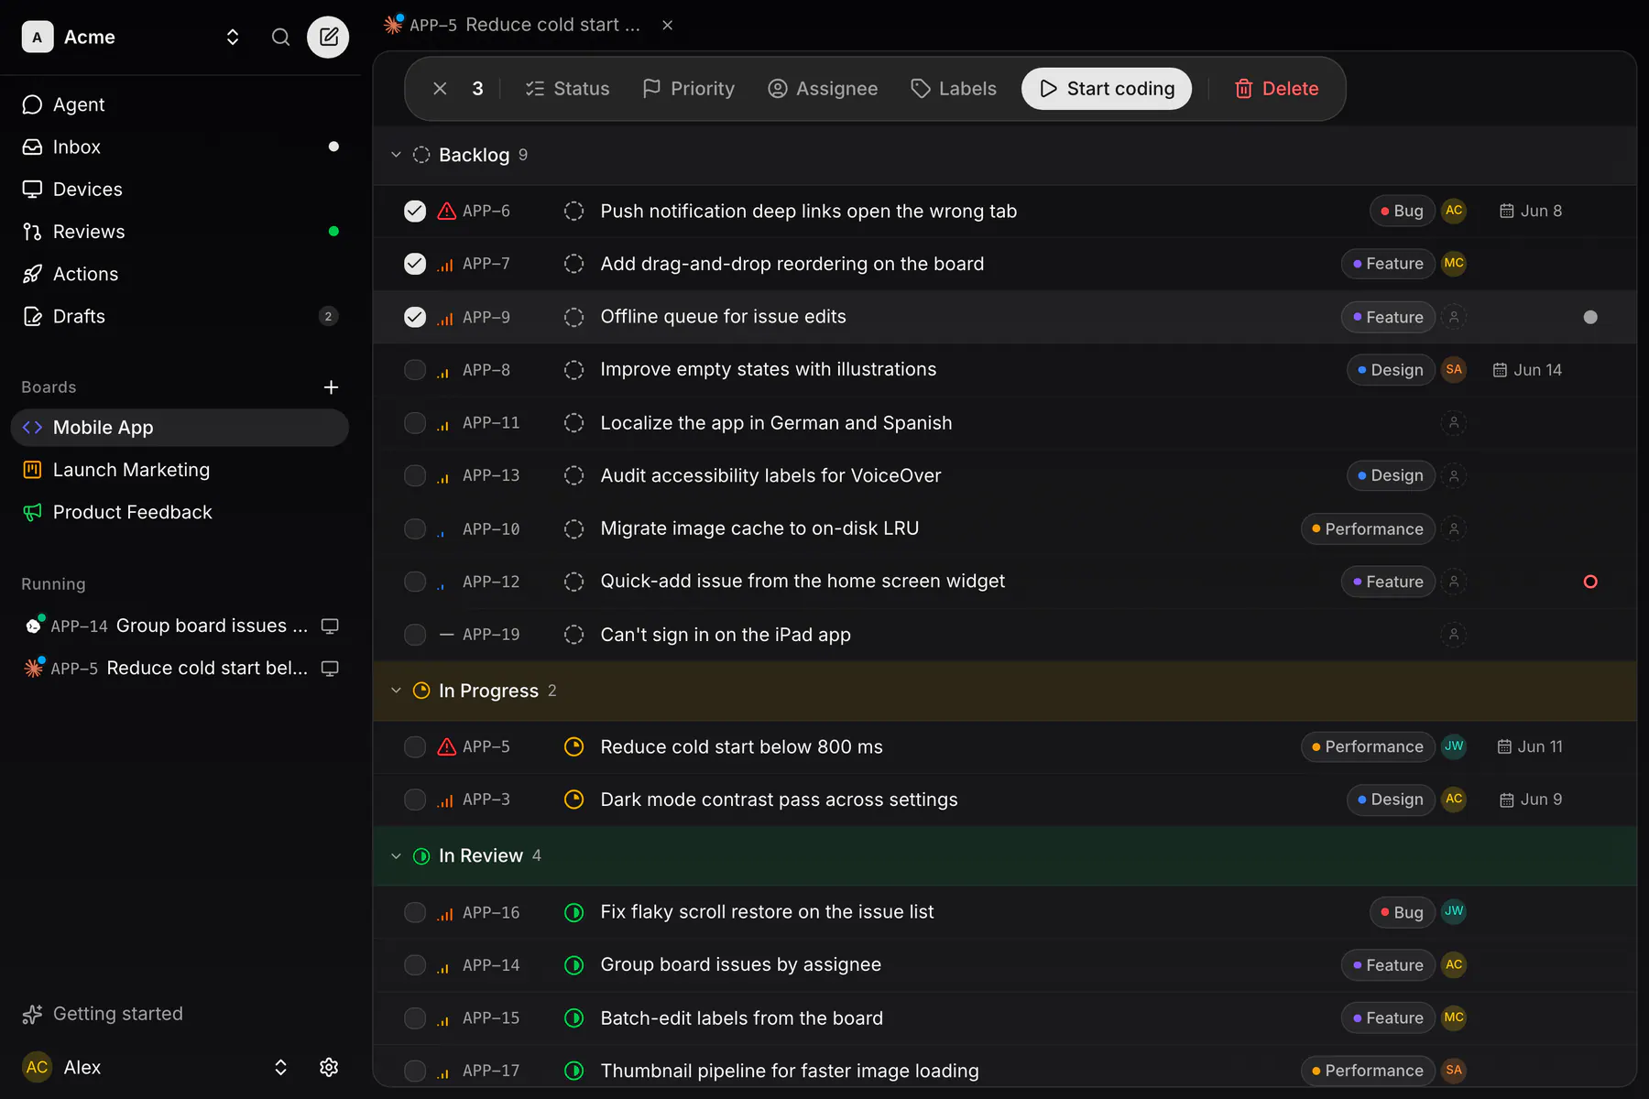Uncheck the APP-6 issue checkbox
Viewport: 1649px width, 1099px height.
click(x=415, y=211)
